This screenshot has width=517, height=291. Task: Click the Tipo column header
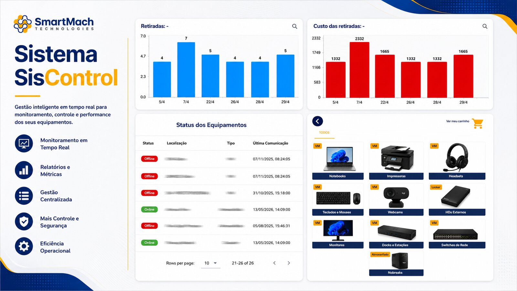click(231, 143)
